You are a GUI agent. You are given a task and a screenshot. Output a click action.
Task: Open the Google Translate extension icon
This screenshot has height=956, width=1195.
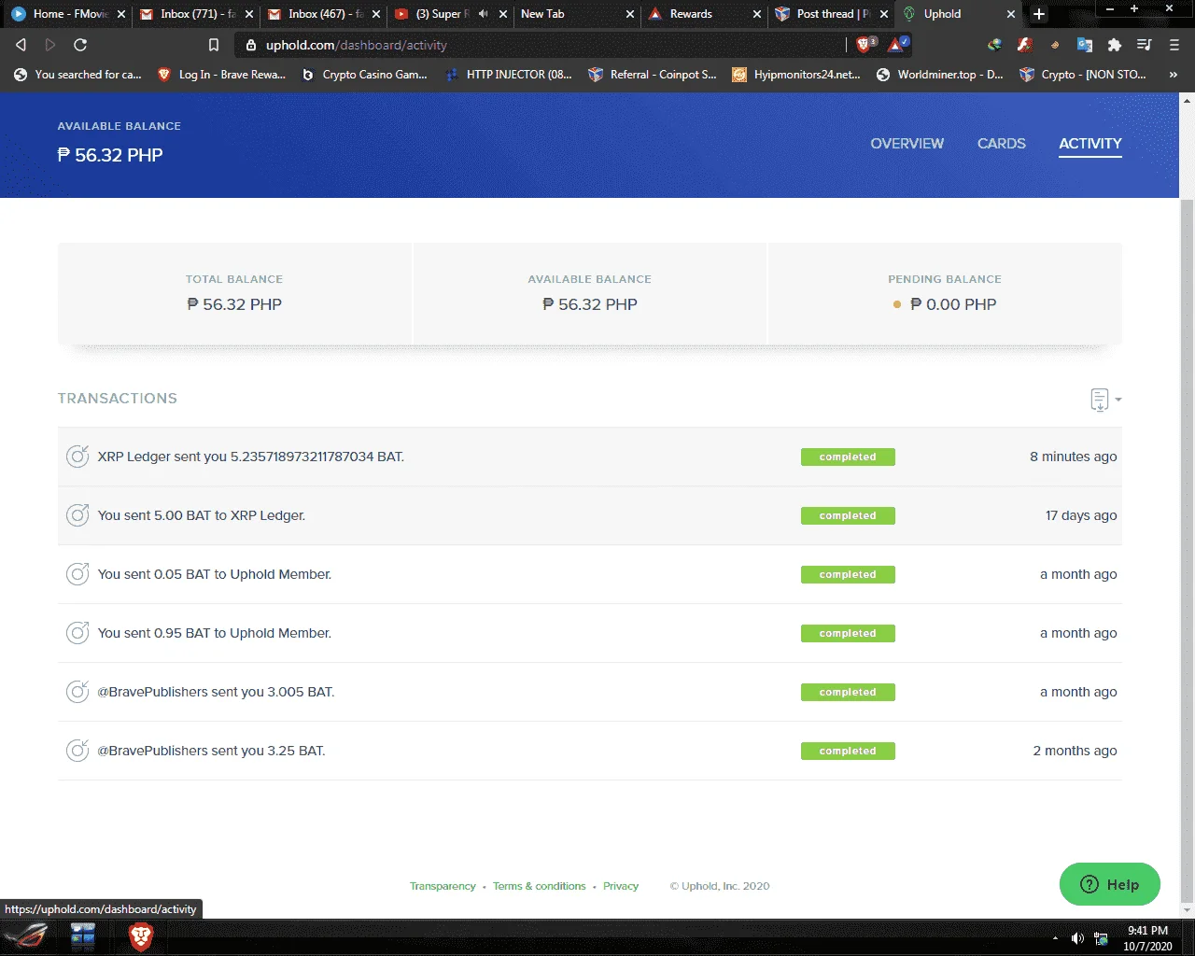pyautogui.click(x=1084, y=45)
